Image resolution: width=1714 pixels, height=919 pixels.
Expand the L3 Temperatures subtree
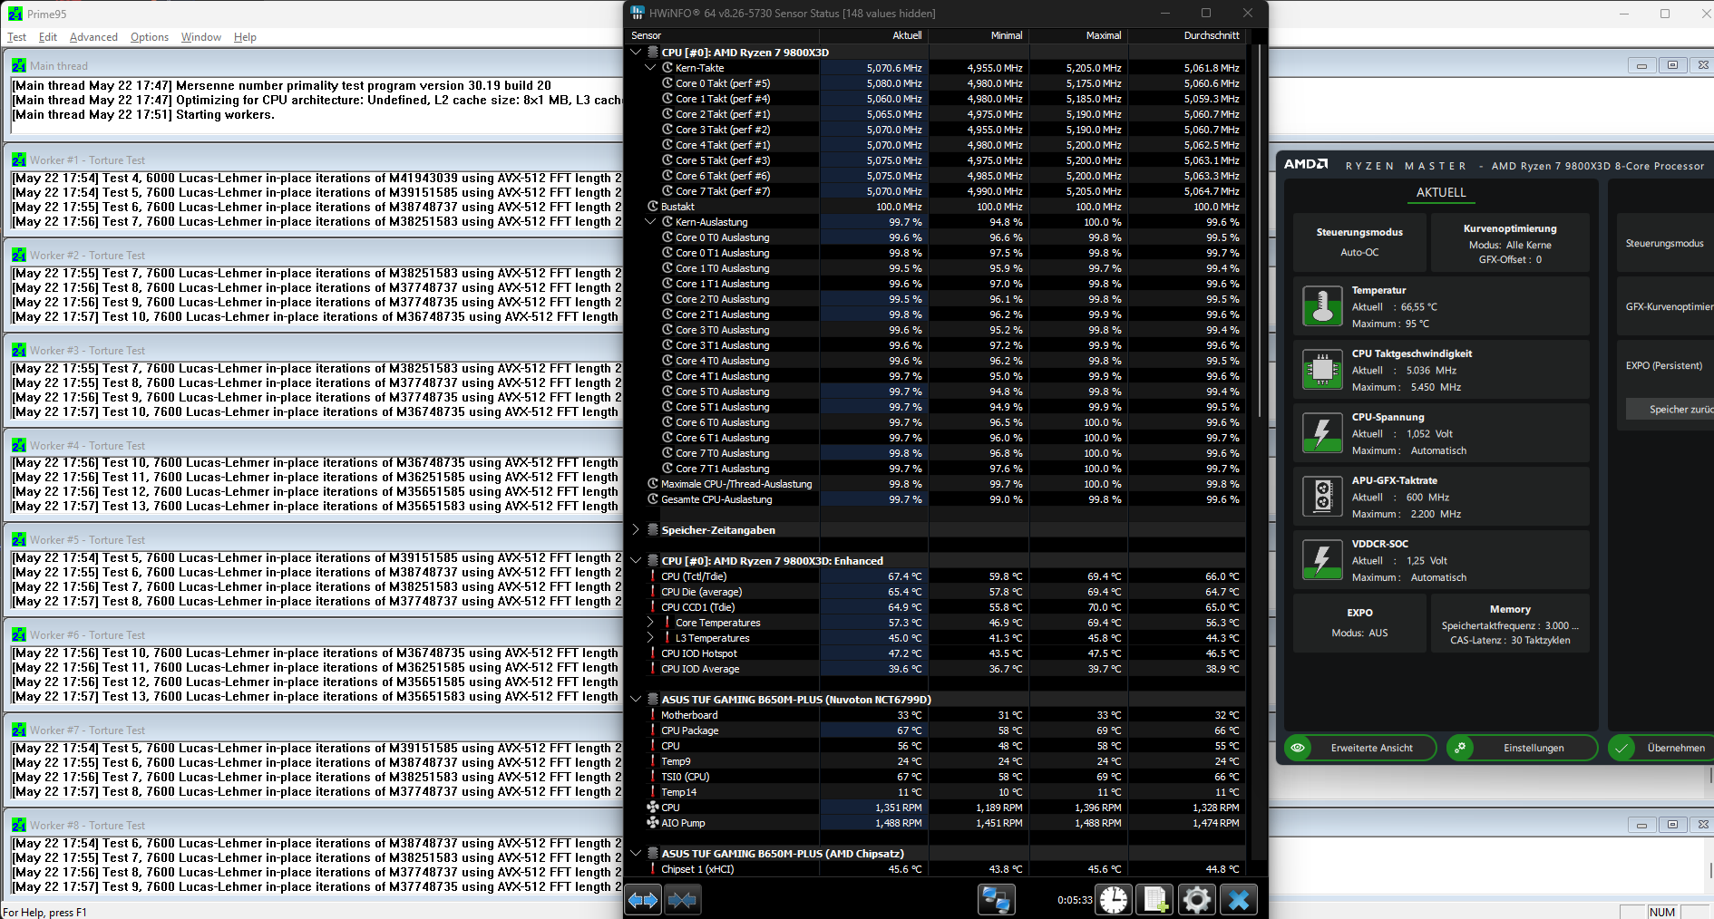click(x=650, y=638)
